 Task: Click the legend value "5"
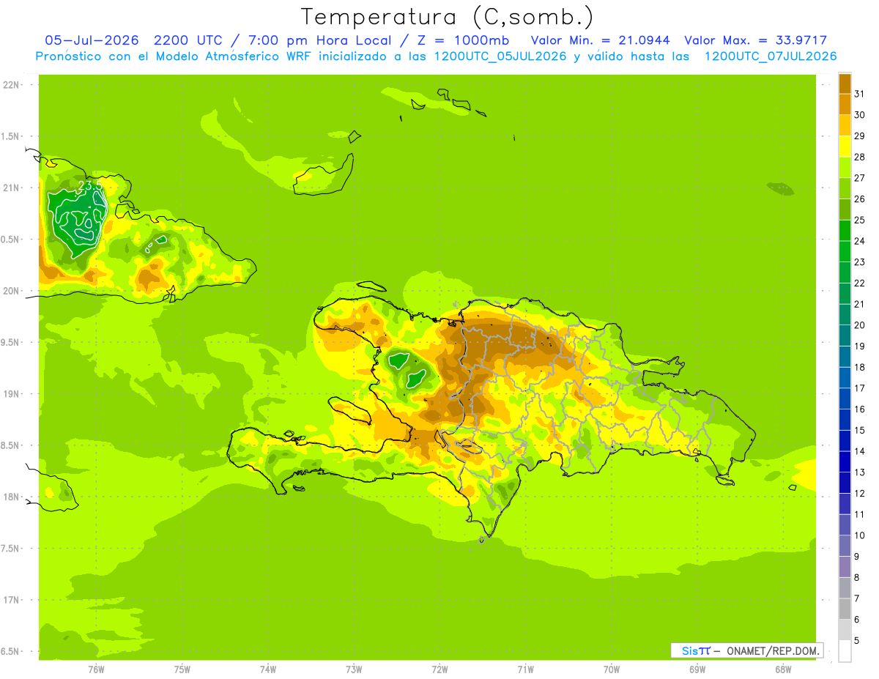[x=857, y=641]
